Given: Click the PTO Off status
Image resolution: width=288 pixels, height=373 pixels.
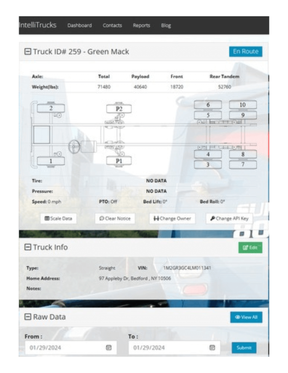Looking at the screenshot, I should click(x=108, y=202).
